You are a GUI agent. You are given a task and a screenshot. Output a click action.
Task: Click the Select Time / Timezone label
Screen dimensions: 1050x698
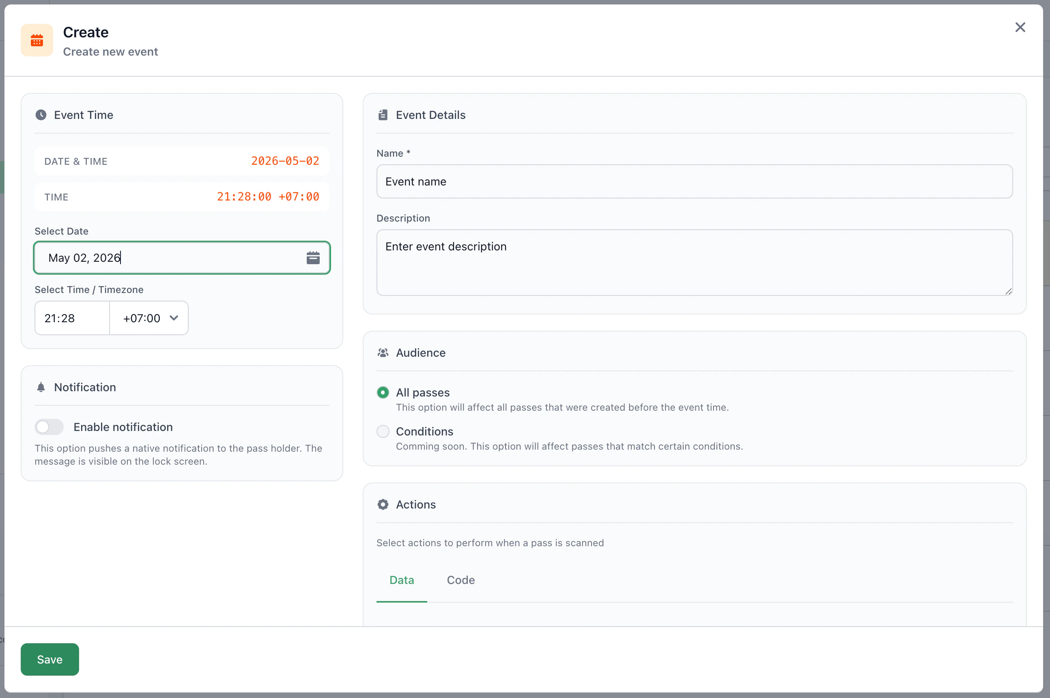click(x=89, y=289)
